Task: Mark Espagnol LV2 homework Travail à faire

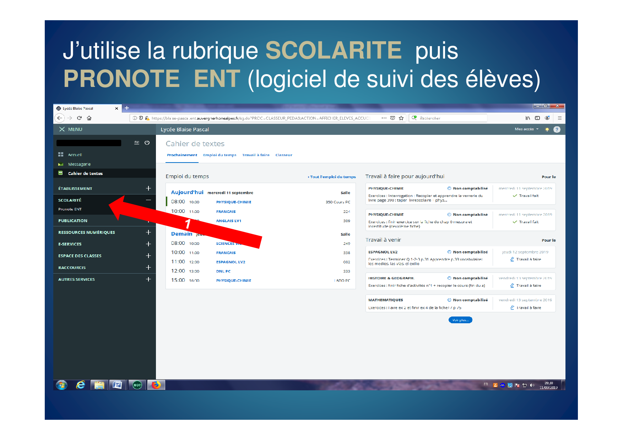Action: point(525,259)
